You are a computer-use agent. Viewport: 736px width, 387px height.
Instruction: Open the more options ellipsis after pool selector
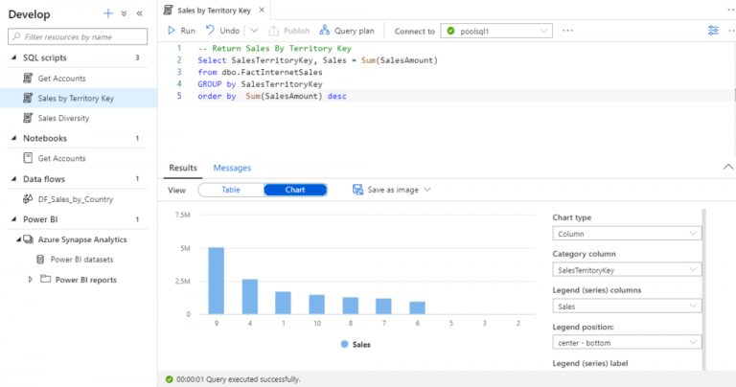coord(568,31)
